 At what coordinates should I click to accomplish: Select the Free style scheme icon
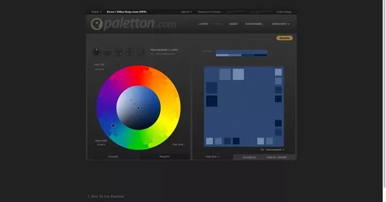pyautogui.click(x=140, y=52)
